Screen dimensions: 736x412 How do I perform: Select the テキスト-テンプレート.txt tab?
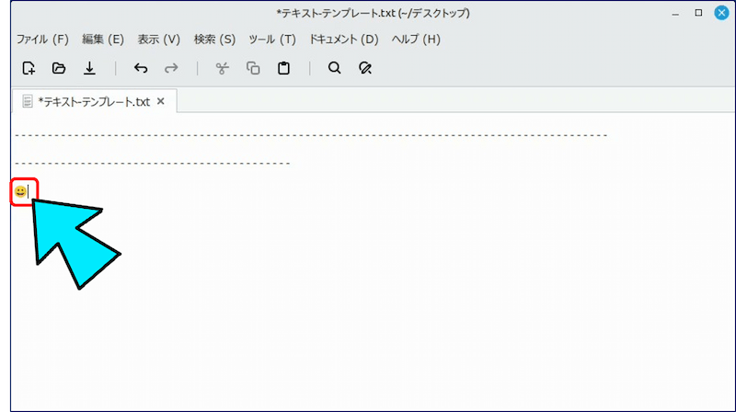point(92,101)
